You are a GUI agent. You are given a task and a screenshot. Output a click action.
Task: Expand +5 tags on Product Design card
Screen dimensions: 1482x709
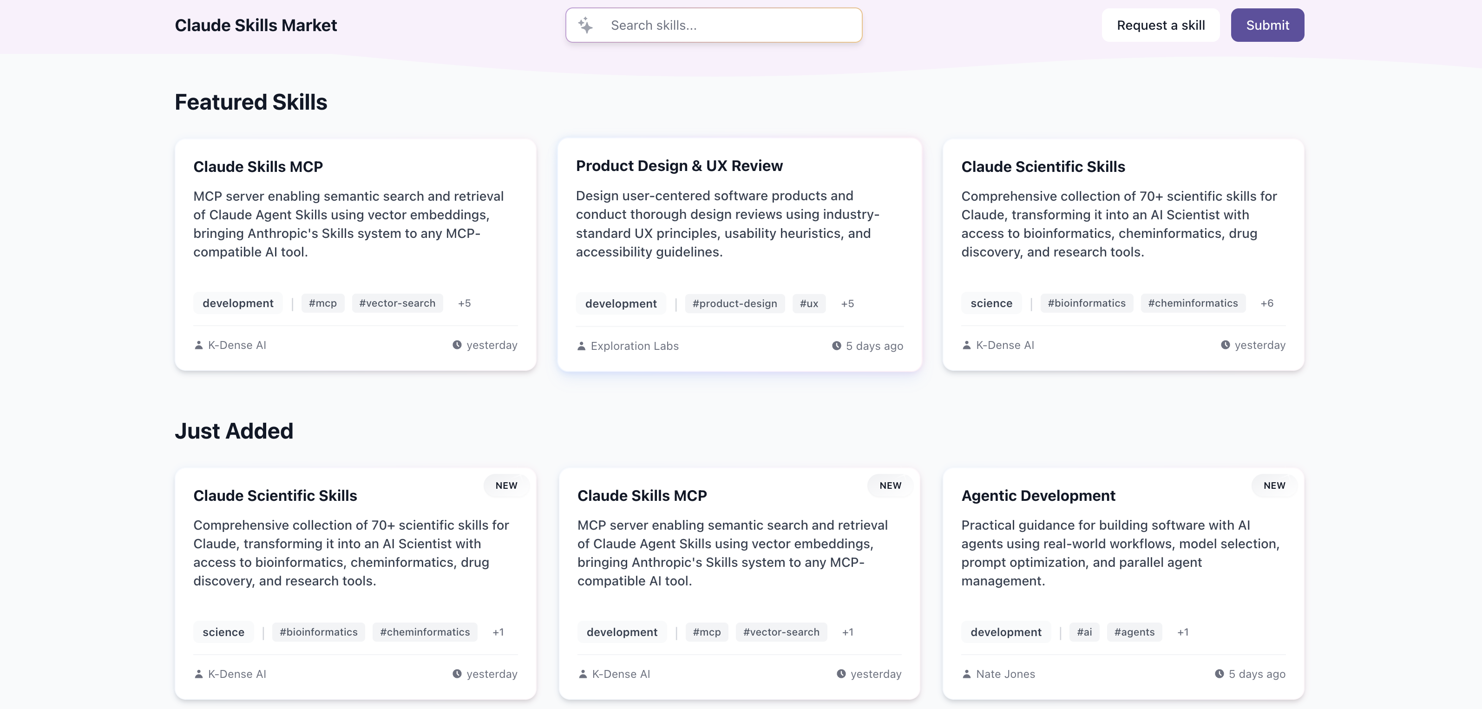pyautogui.click(x=847, y=304)
